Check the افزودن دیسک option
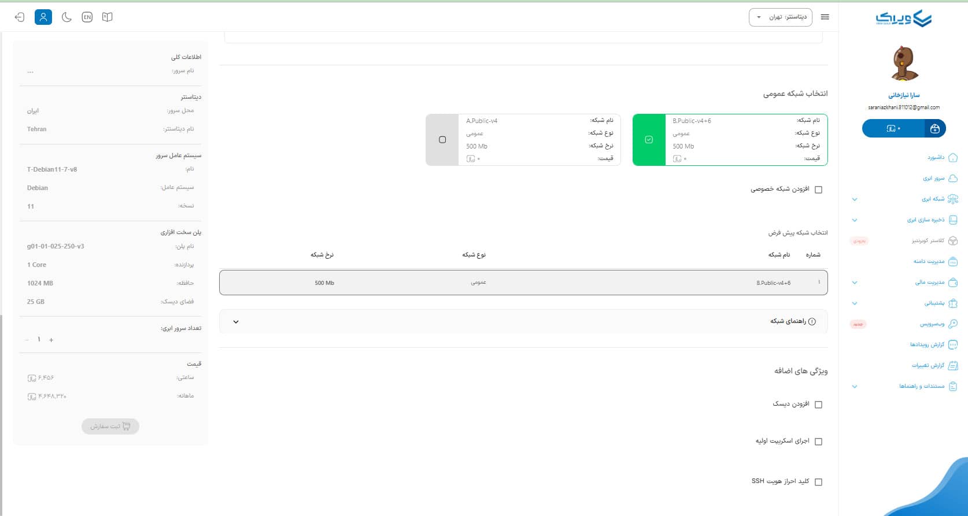The image size is (968, 516). pyautogui.click(x=818, y=405)
